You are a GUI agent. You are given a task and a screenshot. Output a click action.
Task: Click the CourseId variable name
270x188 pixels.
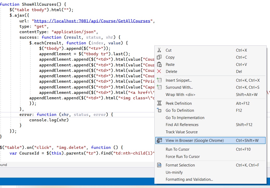click(29, 153)
